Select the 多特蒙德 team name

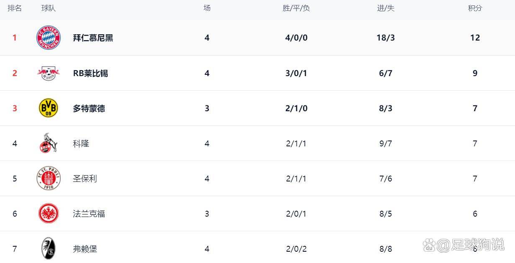point(89,108)
